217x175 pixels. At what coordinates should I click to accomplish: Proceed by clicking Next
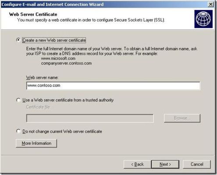(165, 164)
